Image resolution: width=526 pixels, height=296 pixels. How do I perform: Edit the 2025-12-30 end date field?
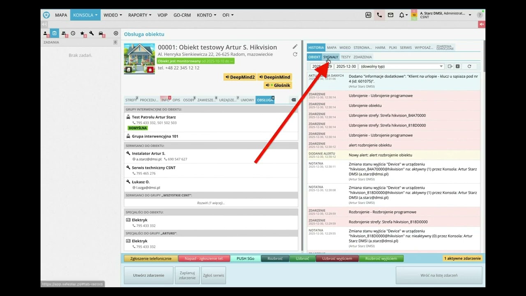coord(346,66)
